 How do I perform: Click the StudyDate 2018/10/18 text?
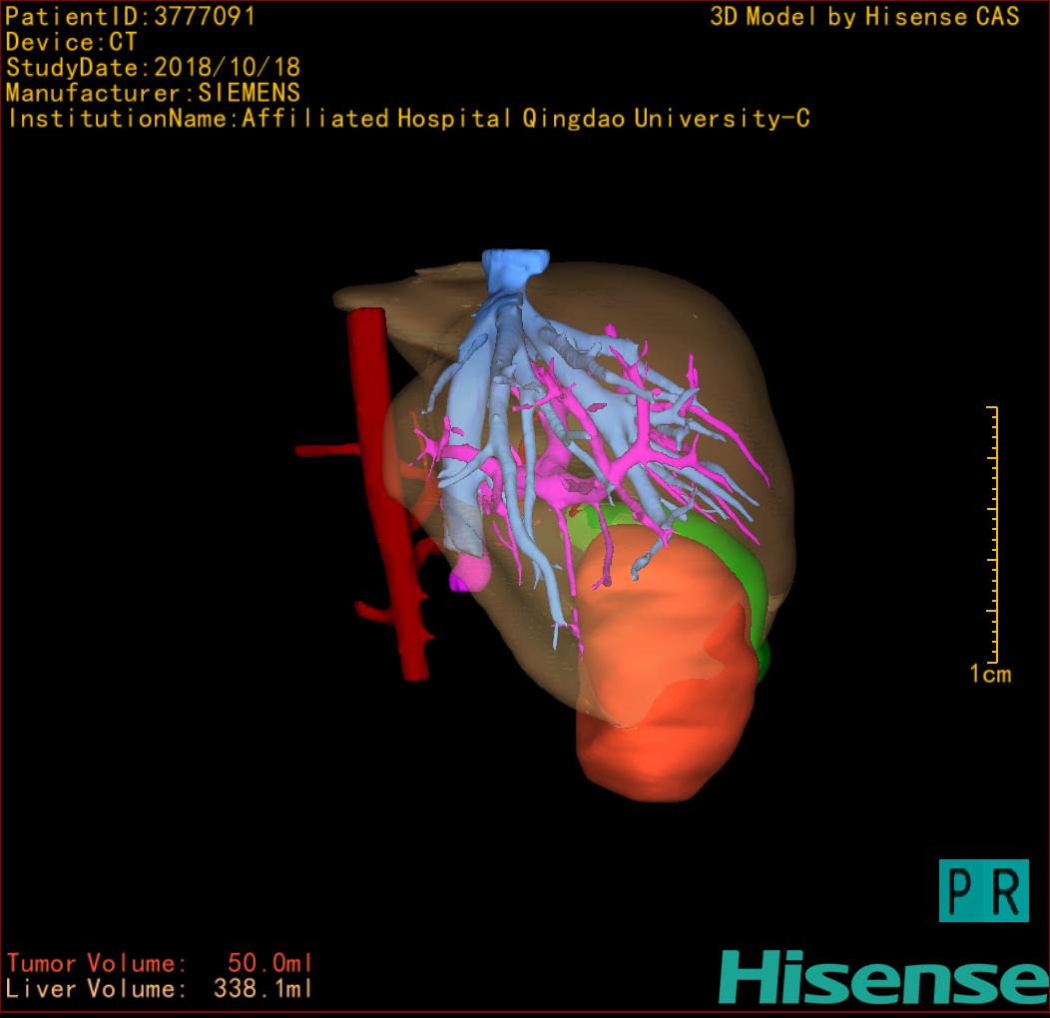[x=154, y=68]
